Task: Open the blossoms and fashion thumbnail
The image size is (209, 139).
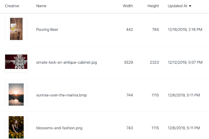Action: [x=16, y=127]
